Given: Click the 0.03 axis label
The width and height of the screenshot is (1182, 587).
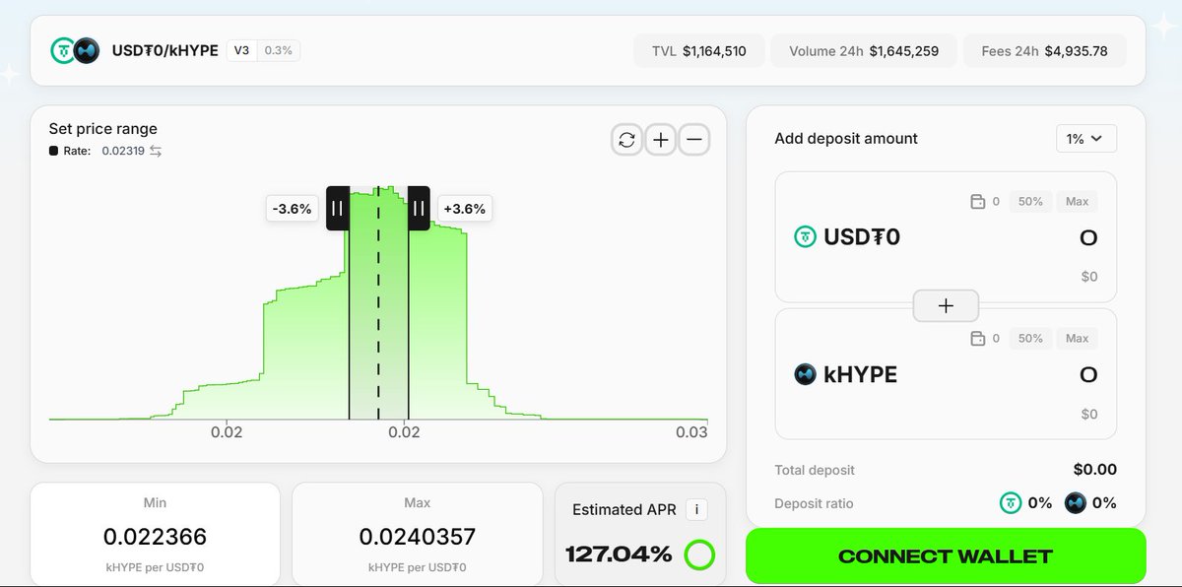Looking at the screenshot, I should pos(691,432).
